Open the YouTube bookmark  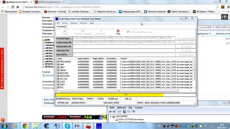click(x=55, y=11)
